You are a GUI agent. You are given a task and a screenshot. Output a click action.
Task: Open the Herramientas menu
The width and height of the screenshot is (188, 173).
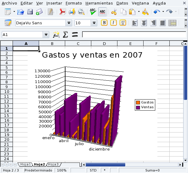(x=99, y=3)
